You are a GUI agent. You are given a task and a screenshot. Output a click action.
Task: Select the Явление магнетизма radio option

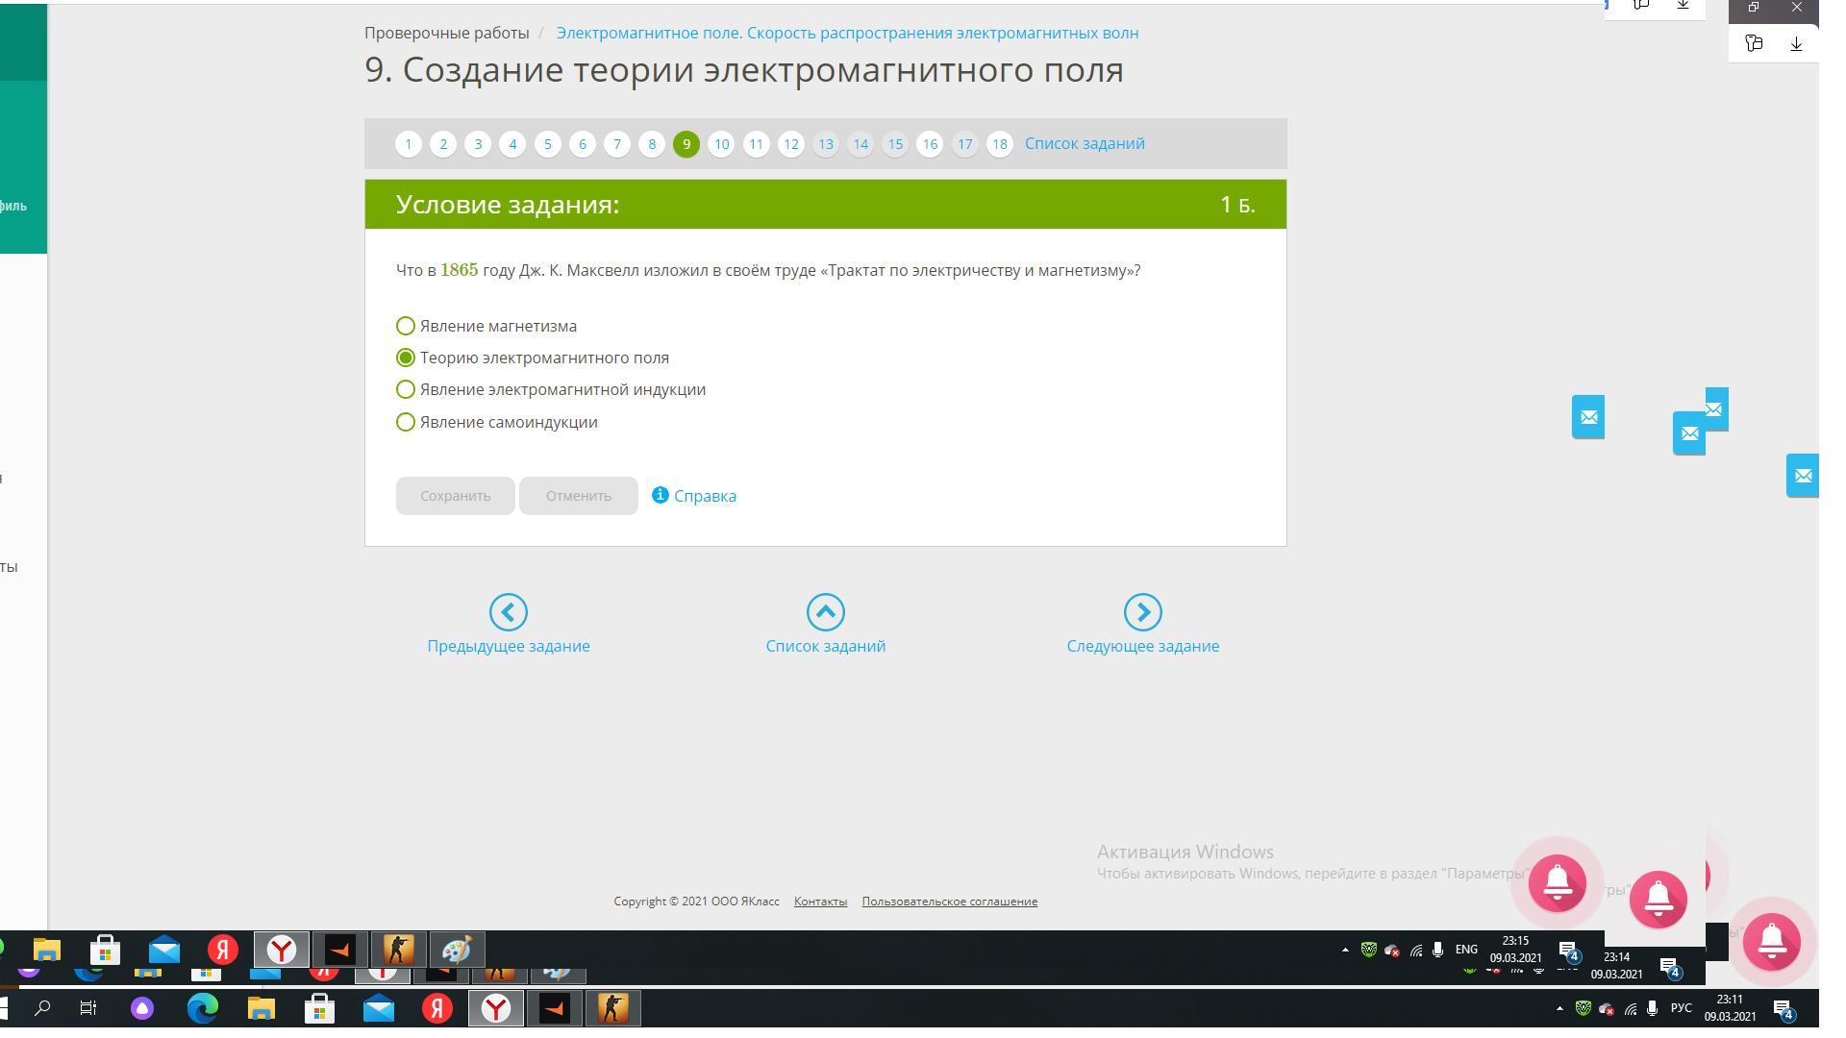406,327
